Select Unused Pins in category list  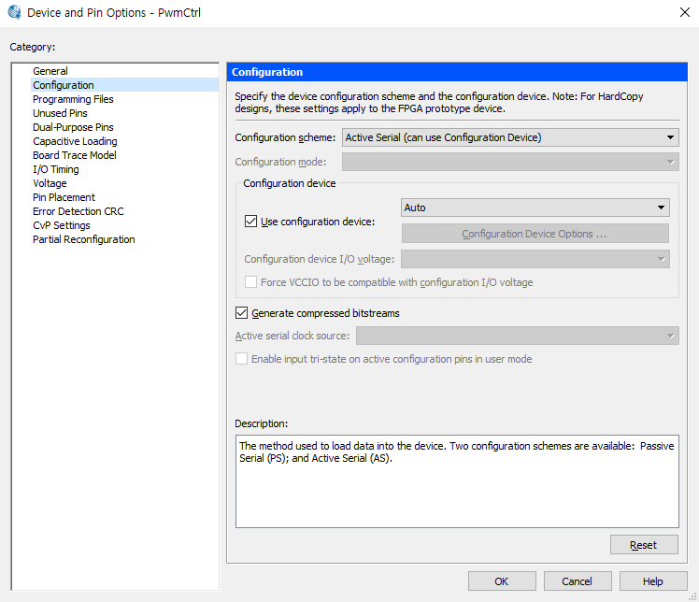coord(60,113)
